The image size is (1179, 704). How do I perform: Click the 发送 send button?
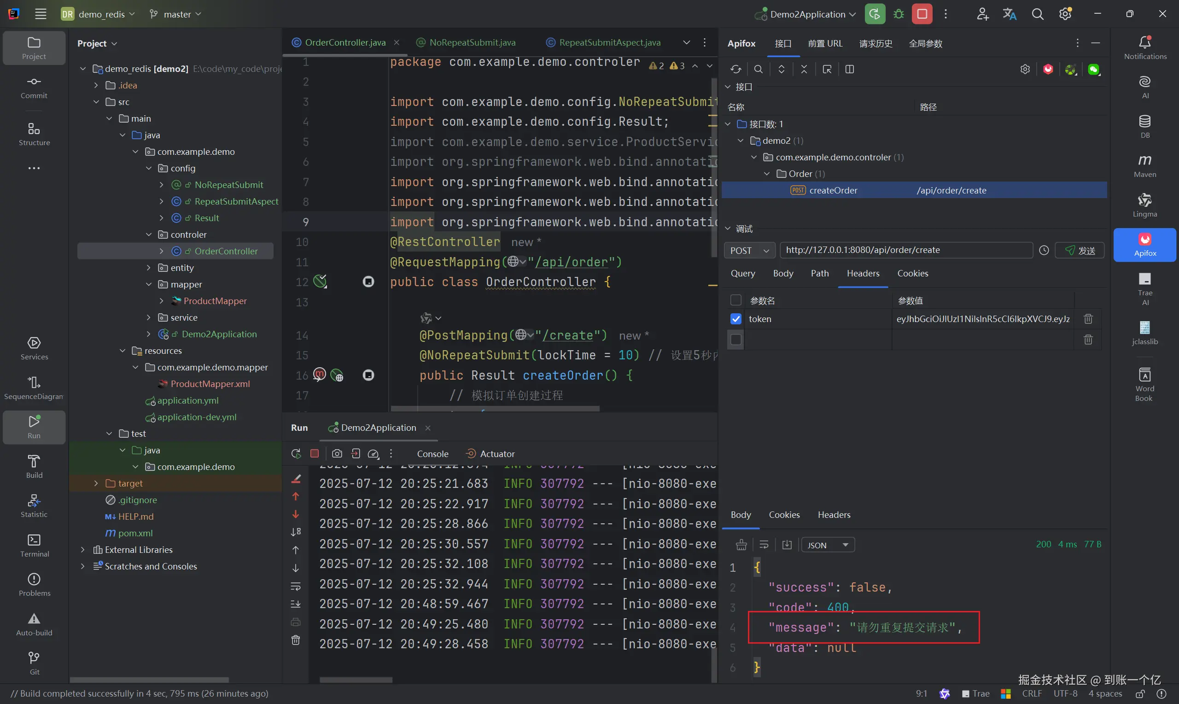[1080, 251]
